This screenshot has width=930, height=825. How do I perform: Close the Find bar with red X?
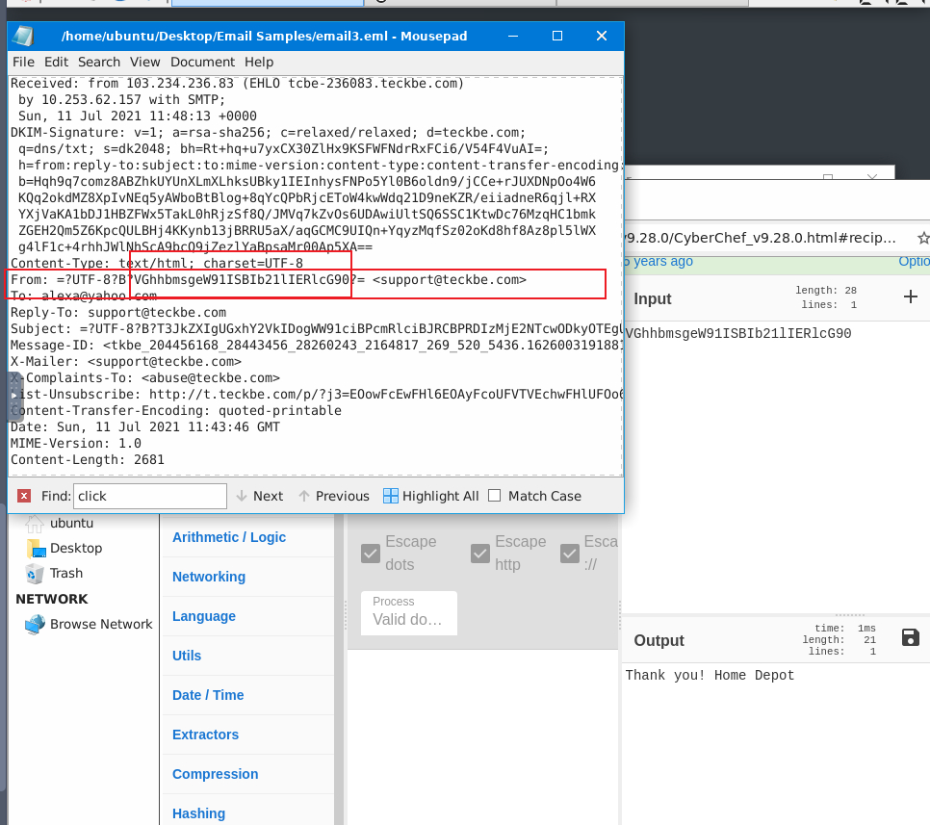coord(24,496)
